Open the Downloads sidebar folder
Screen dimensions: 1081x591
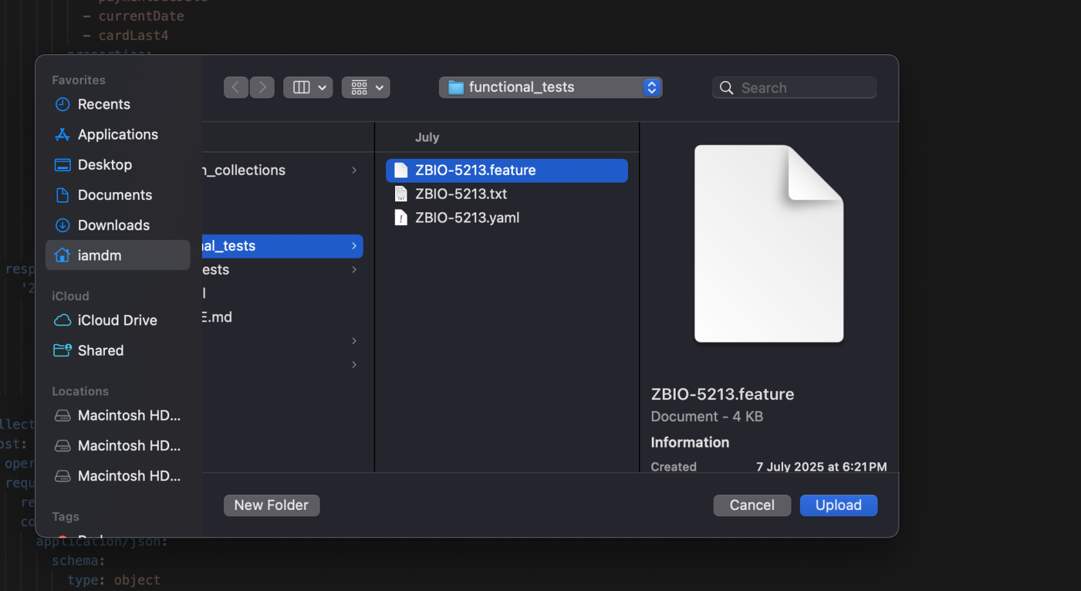(113, 225)
